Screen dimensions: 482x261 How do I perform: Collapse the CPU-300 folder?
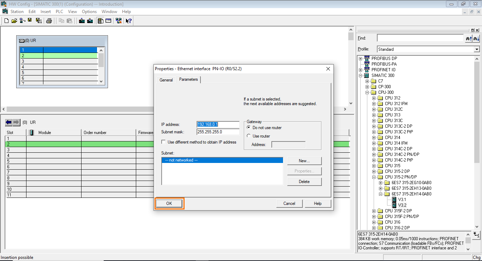coord(367,92)
